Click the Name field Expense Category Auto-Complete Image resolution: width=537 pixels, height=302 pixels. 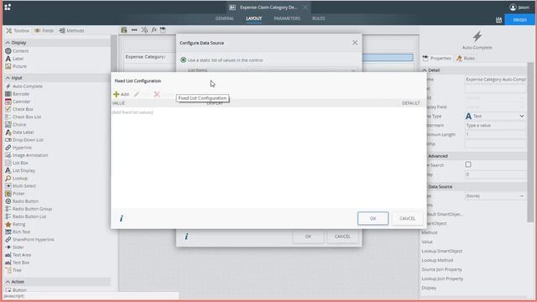click(495, 80)
